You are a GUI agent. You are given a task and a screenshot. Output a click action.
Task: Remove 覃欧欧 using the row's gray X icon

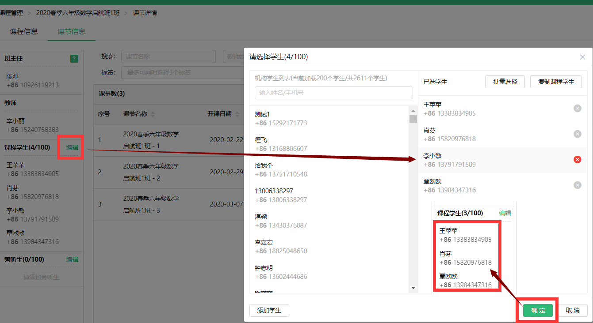coord(577,185)
